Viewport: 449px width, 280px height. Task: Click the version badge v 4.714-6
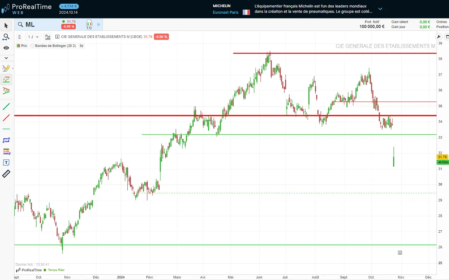69,6
